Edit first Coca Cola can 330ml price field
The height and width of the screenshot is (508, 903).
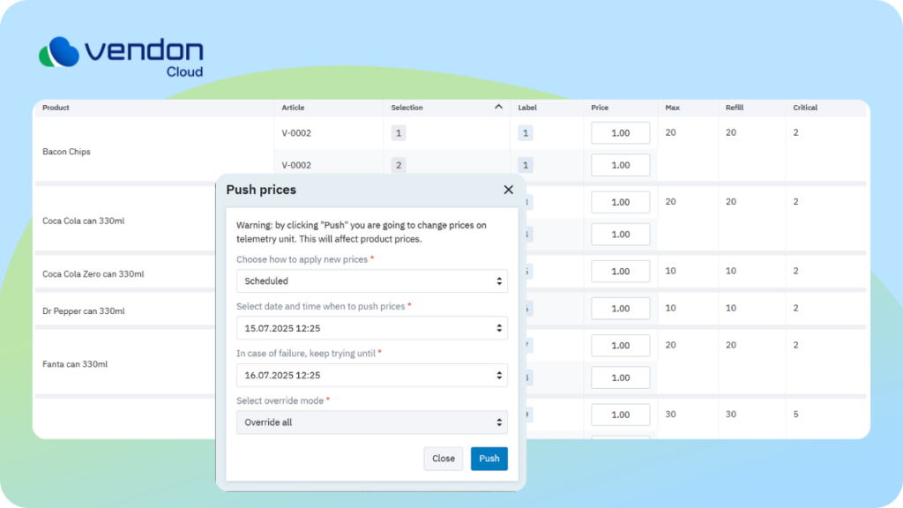point(620,202)
